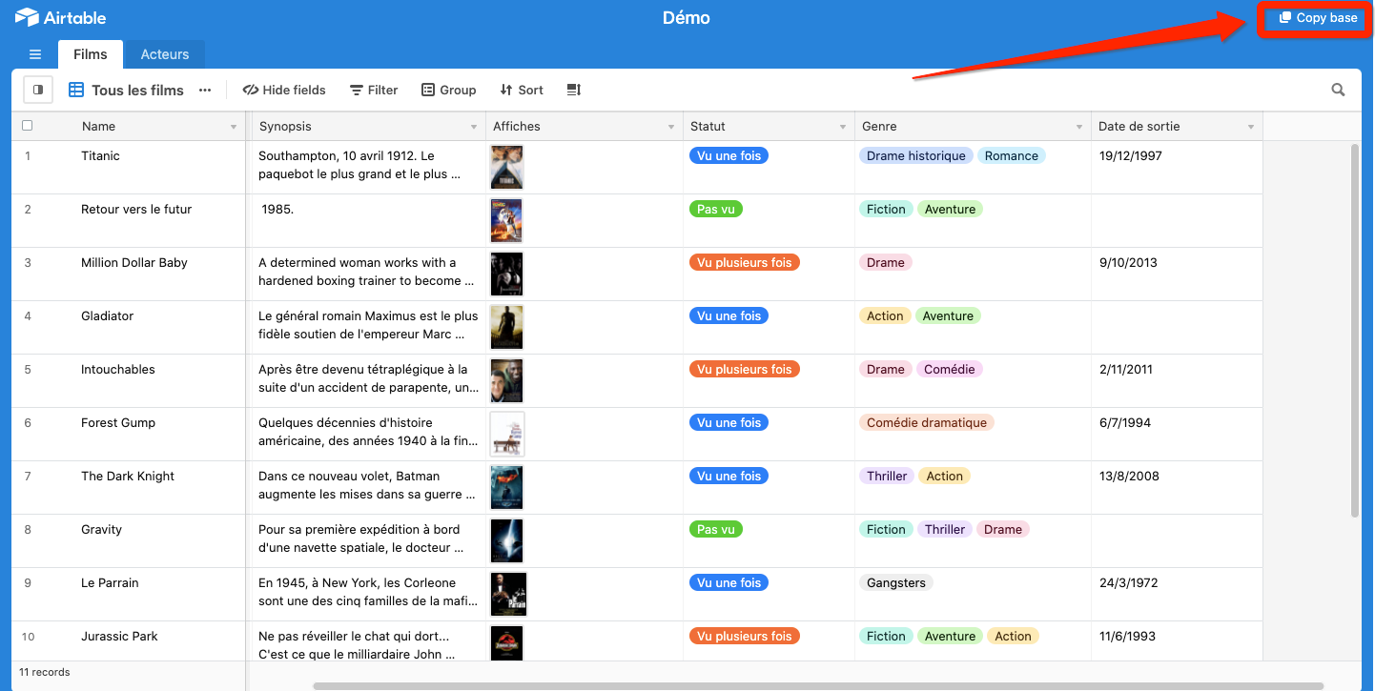Open the Jurassic Park poster thumbnail
The width and height of the screenshot is (1375, 691).
(x=508, y=643)
